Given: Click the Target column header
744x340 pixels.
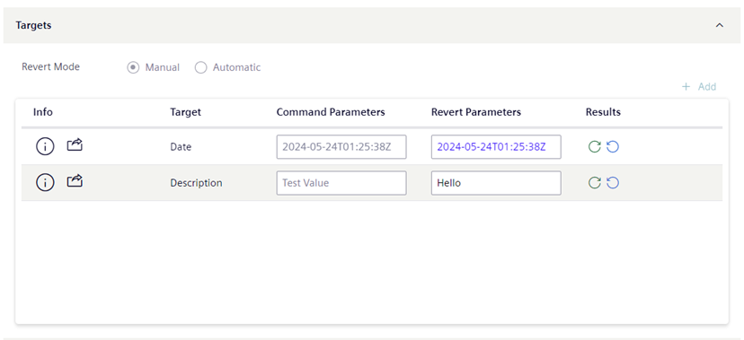Looking at the screenshot, I should click(185, 112).
